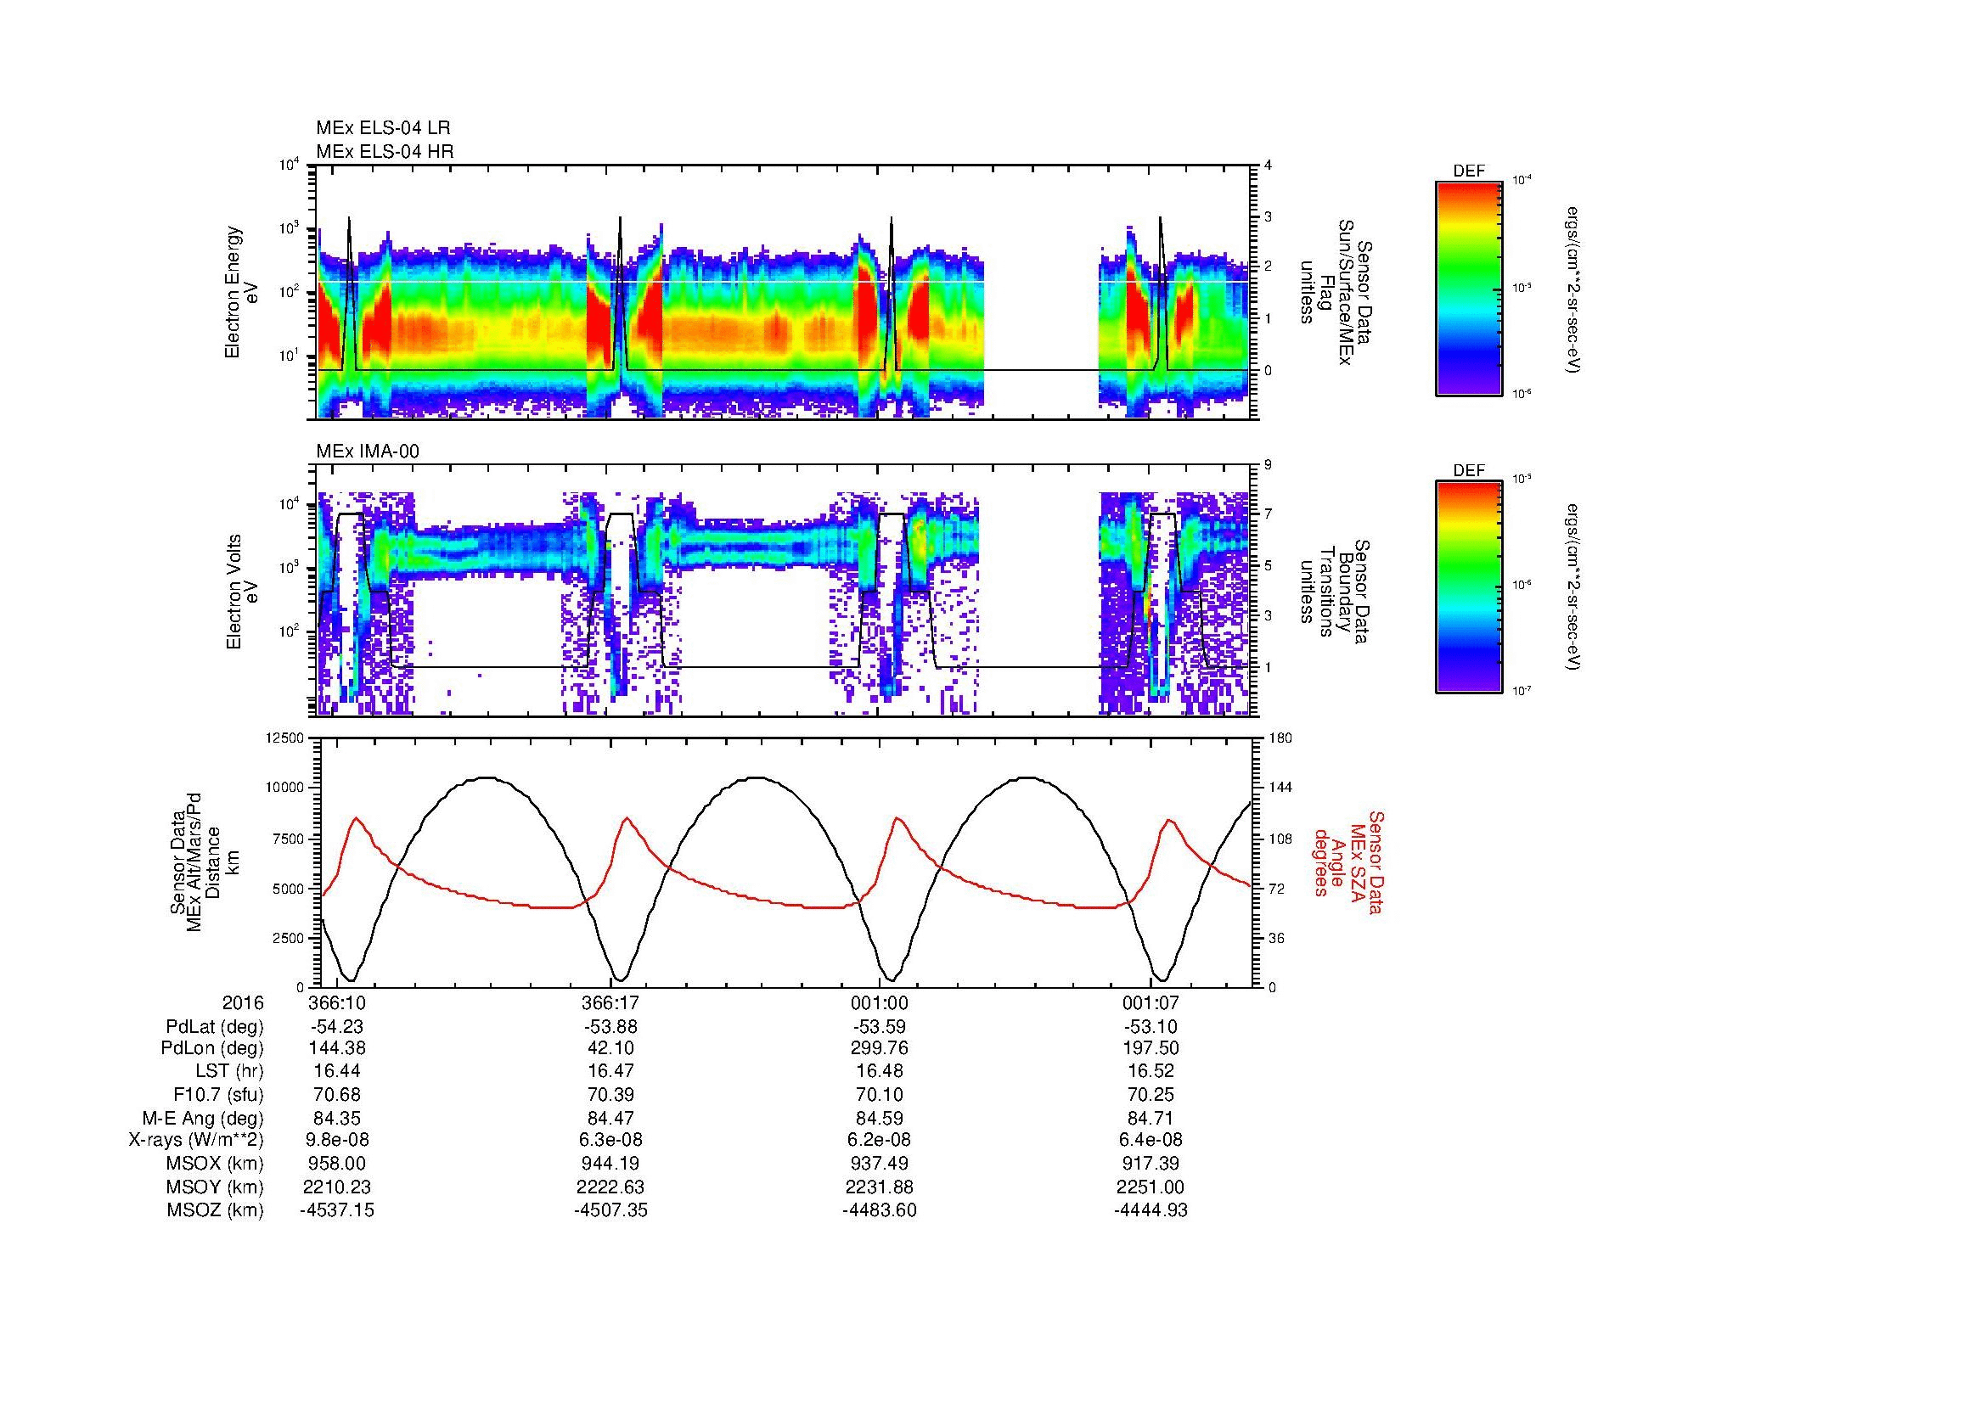Click the LST value 16.52
Viewport: 1986px width, 1403px height.
[1151, 1072]
